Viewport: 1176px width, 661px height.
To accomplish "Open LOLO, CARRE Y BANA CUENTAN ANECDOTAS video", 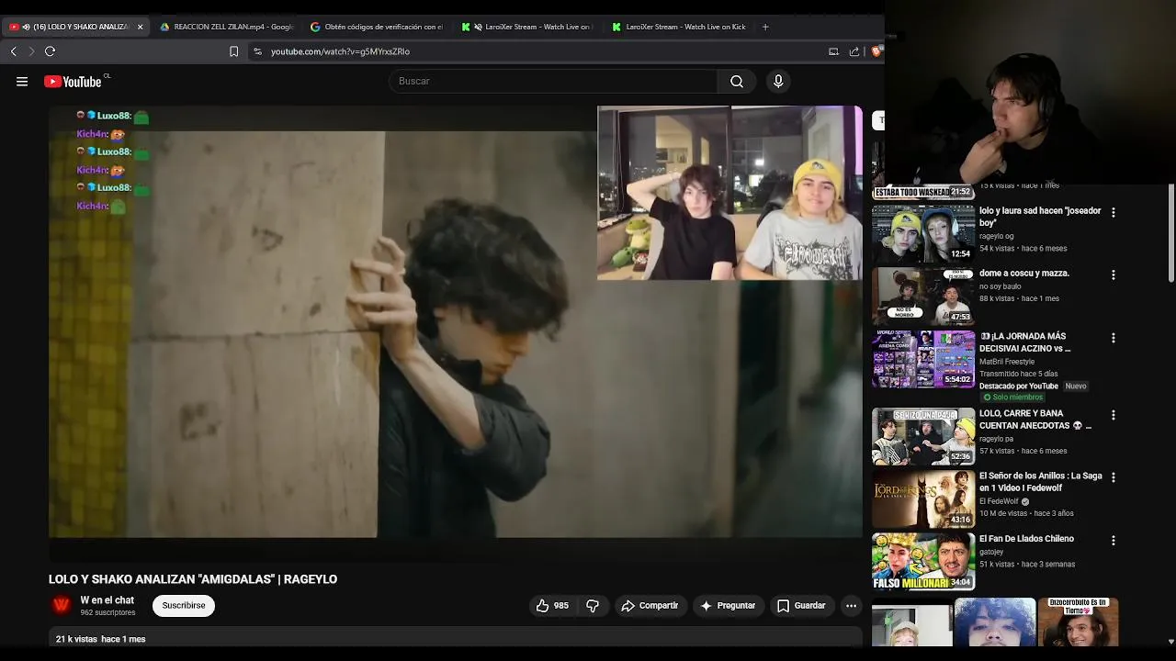I will pos(1035,420).
